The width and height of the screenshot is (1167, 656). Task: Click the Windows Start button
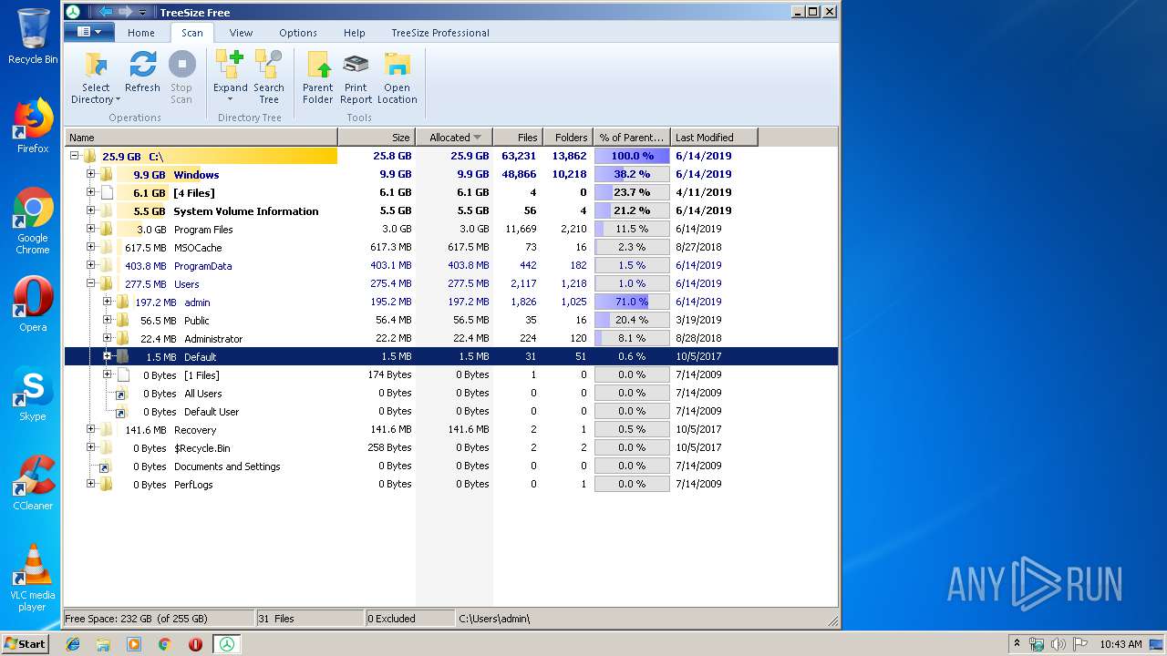[x=26, y=643]
